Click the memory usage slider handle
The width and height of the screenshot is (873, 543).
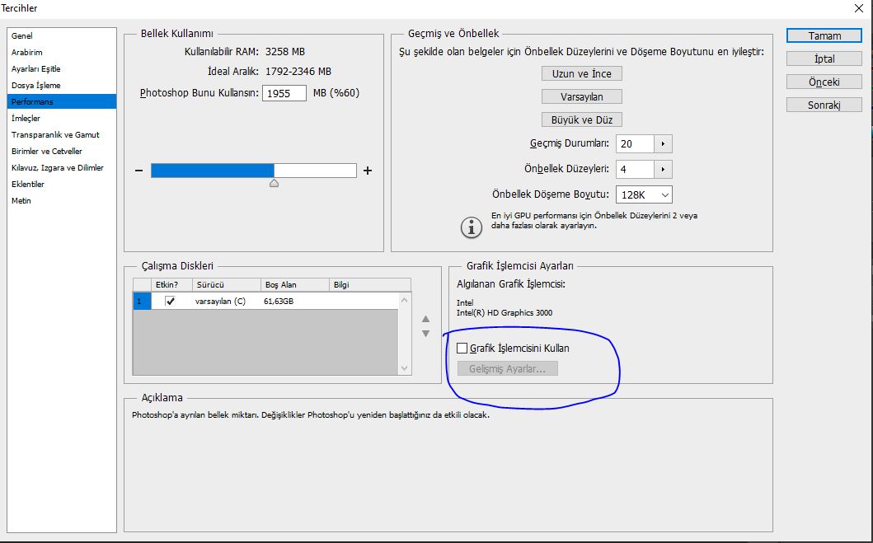(275, 183)
